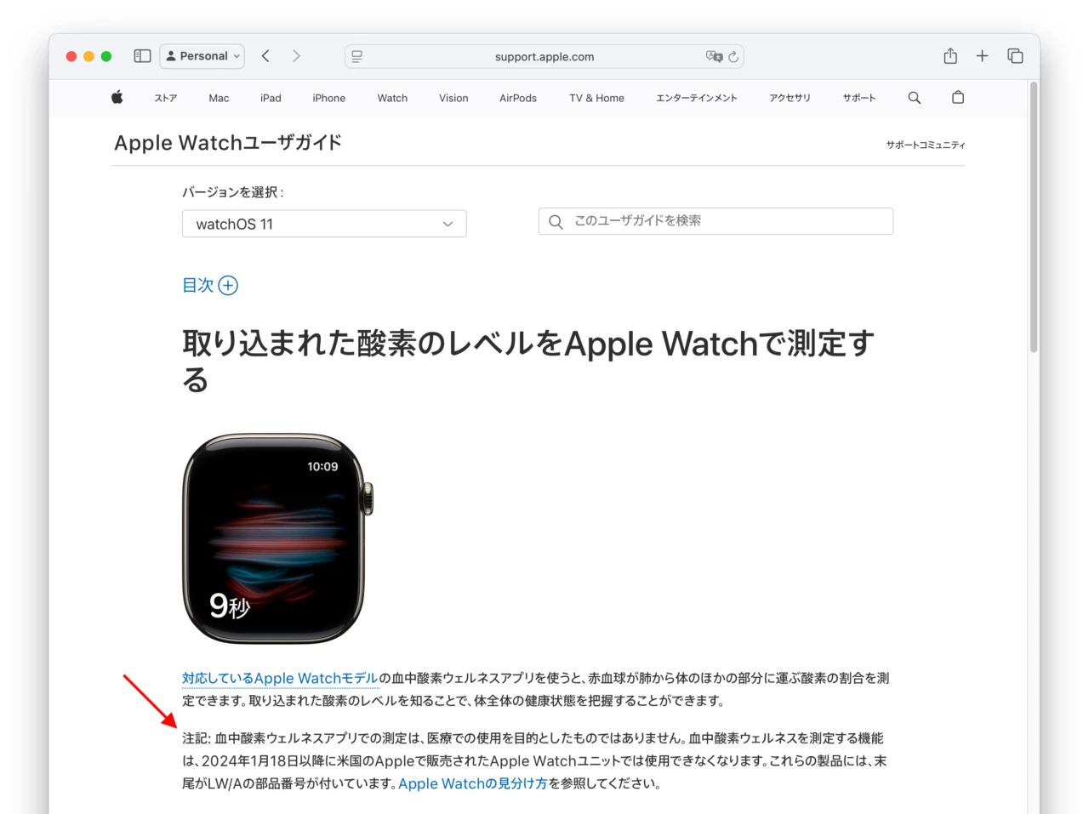This screenshot has height=814, width=1089.
Task: Click the translate icon in address bar
Action: (714, 56)
